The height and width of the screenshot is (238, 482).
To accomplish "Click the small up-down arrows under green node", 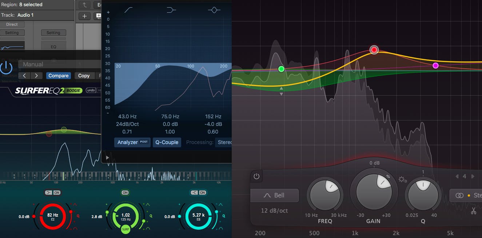I will click(x=281, y=91).
